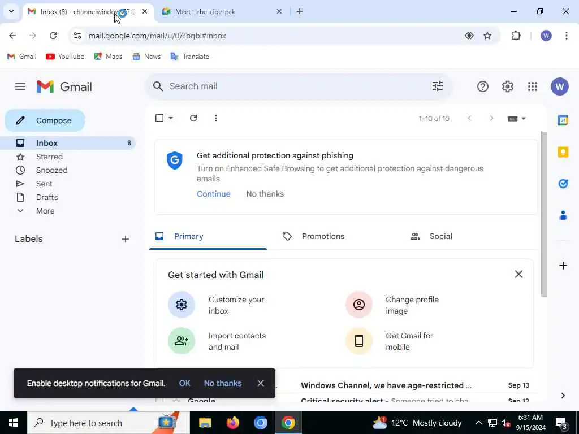Open the Chrome profile avatar W
This screenshot has height=434, width=579.
pyautogui.click(x=546, y=36)
